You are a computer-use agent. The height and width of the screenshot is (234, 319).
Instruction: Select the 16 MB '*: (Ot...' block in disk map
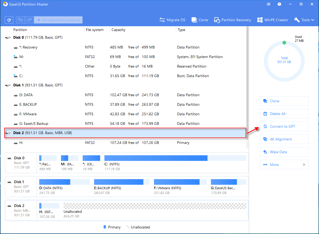pos(91,162)
